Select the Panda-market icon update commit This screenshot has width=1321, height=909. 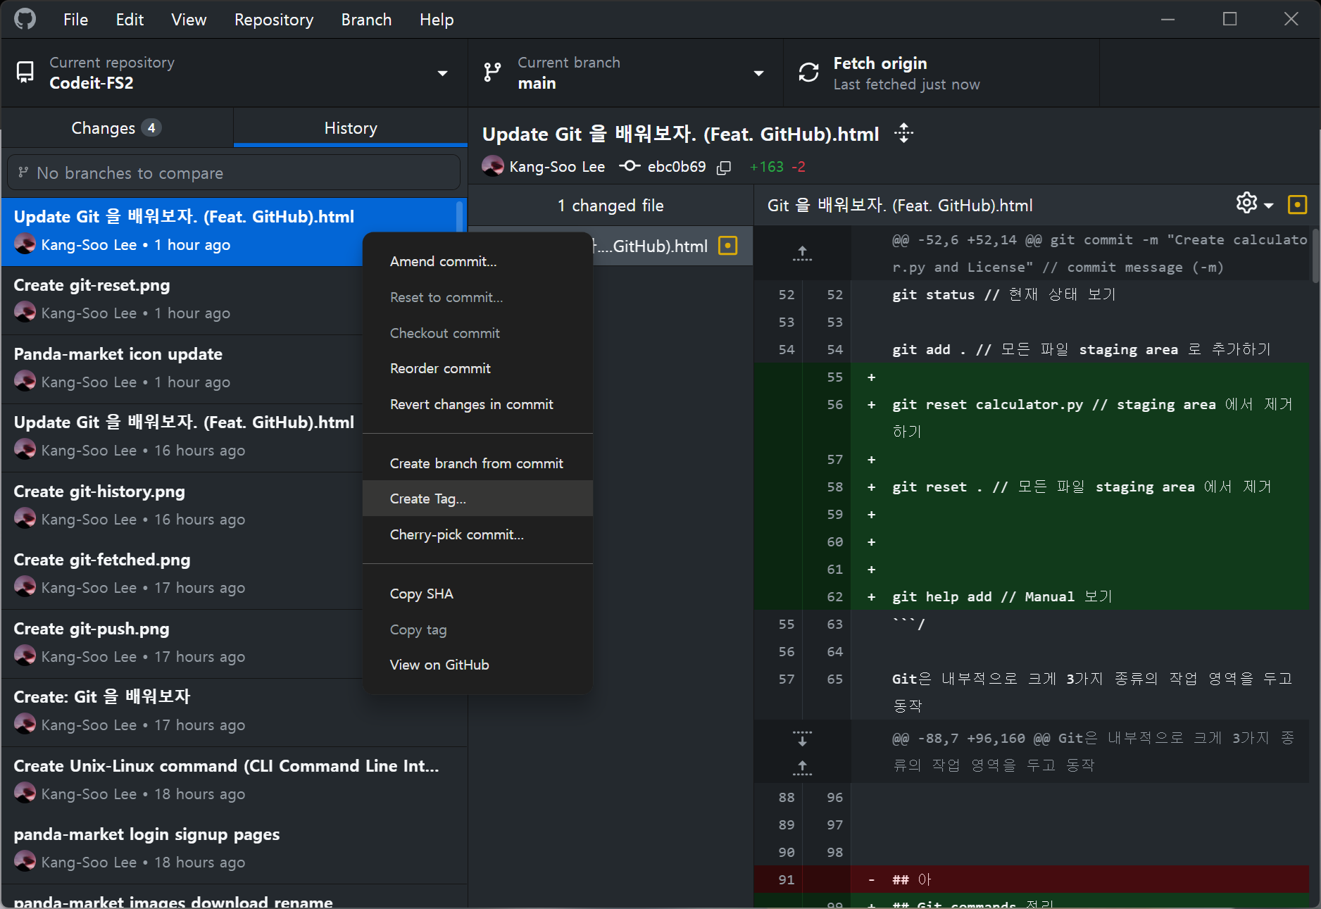coord(182,368)
